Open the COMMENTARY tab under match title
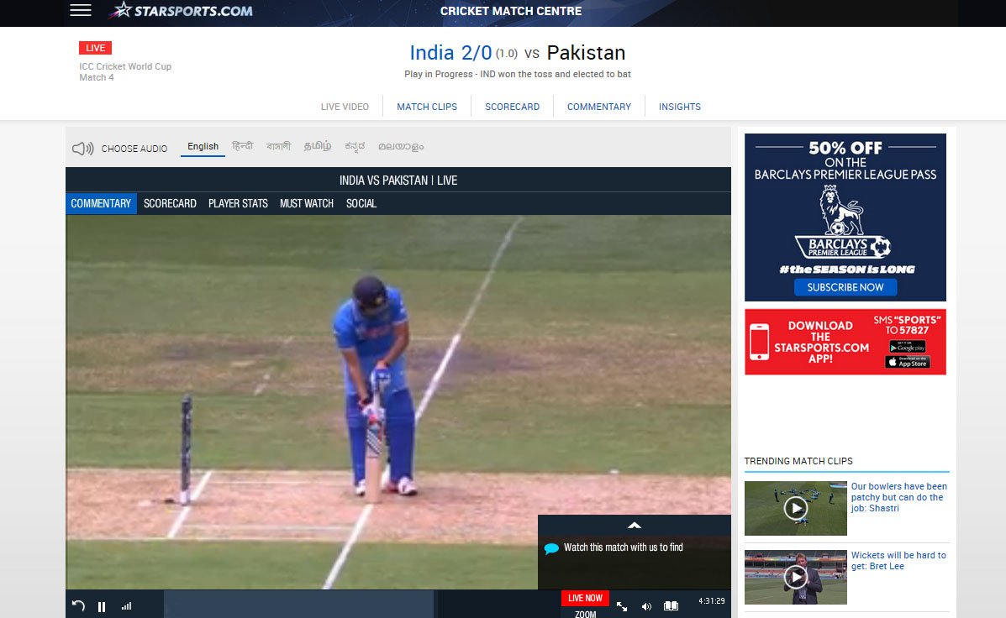Screen dimensions: 1006x618 [599, 107]
